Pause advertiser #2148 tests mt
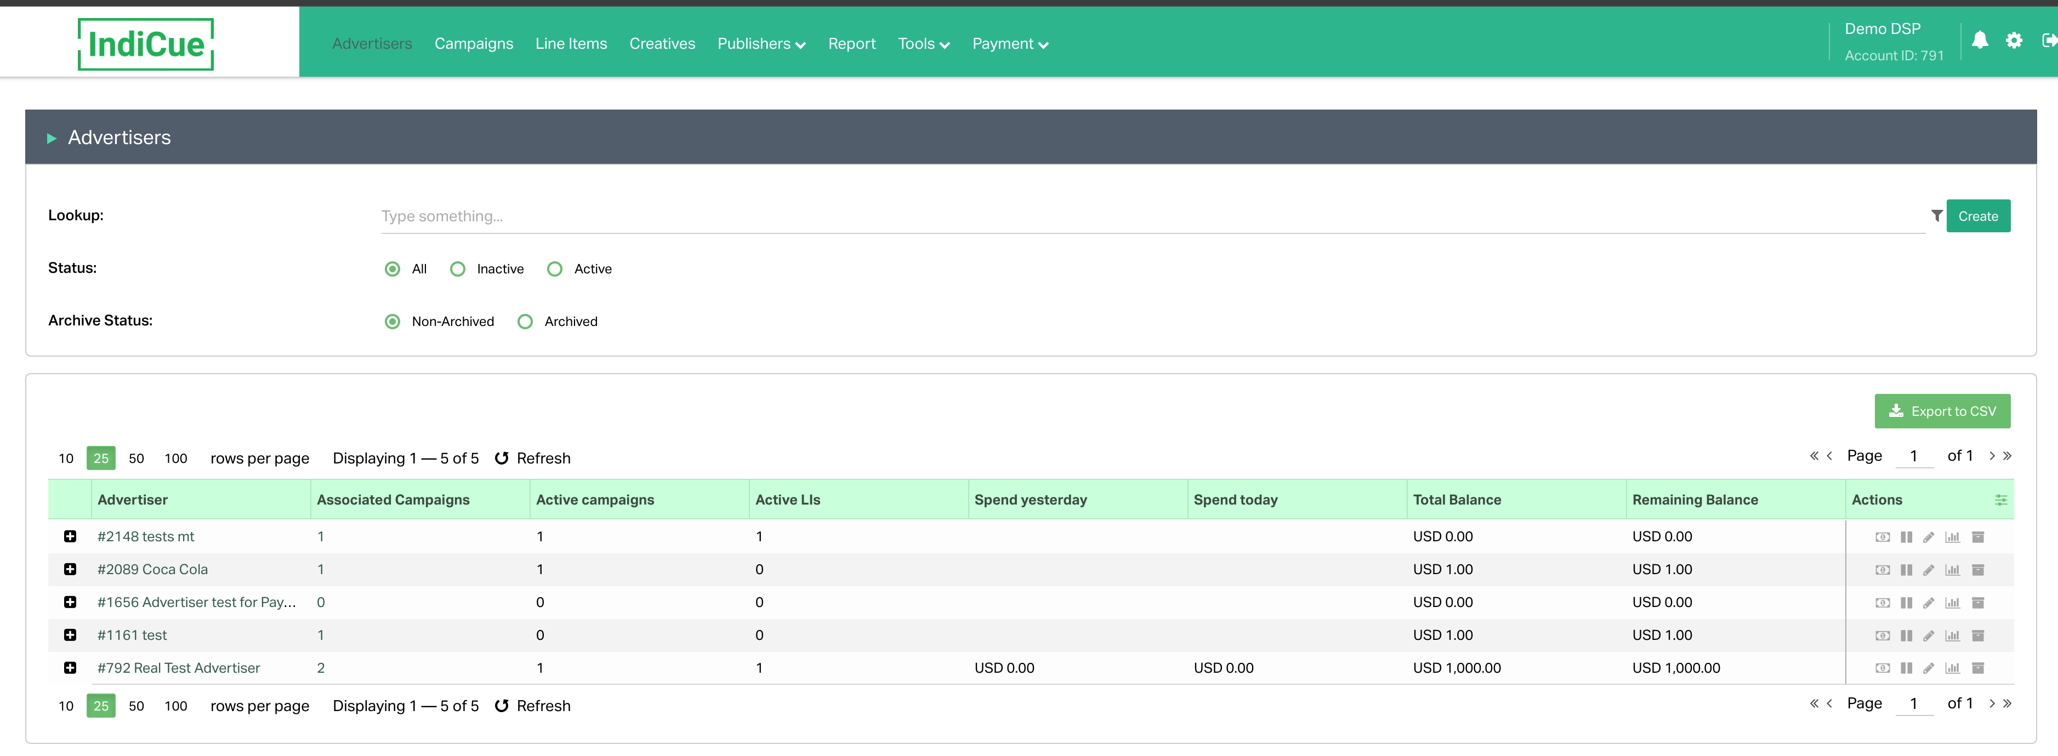The height and width of the screenshot is (756, 2058). click(1906, 537)
